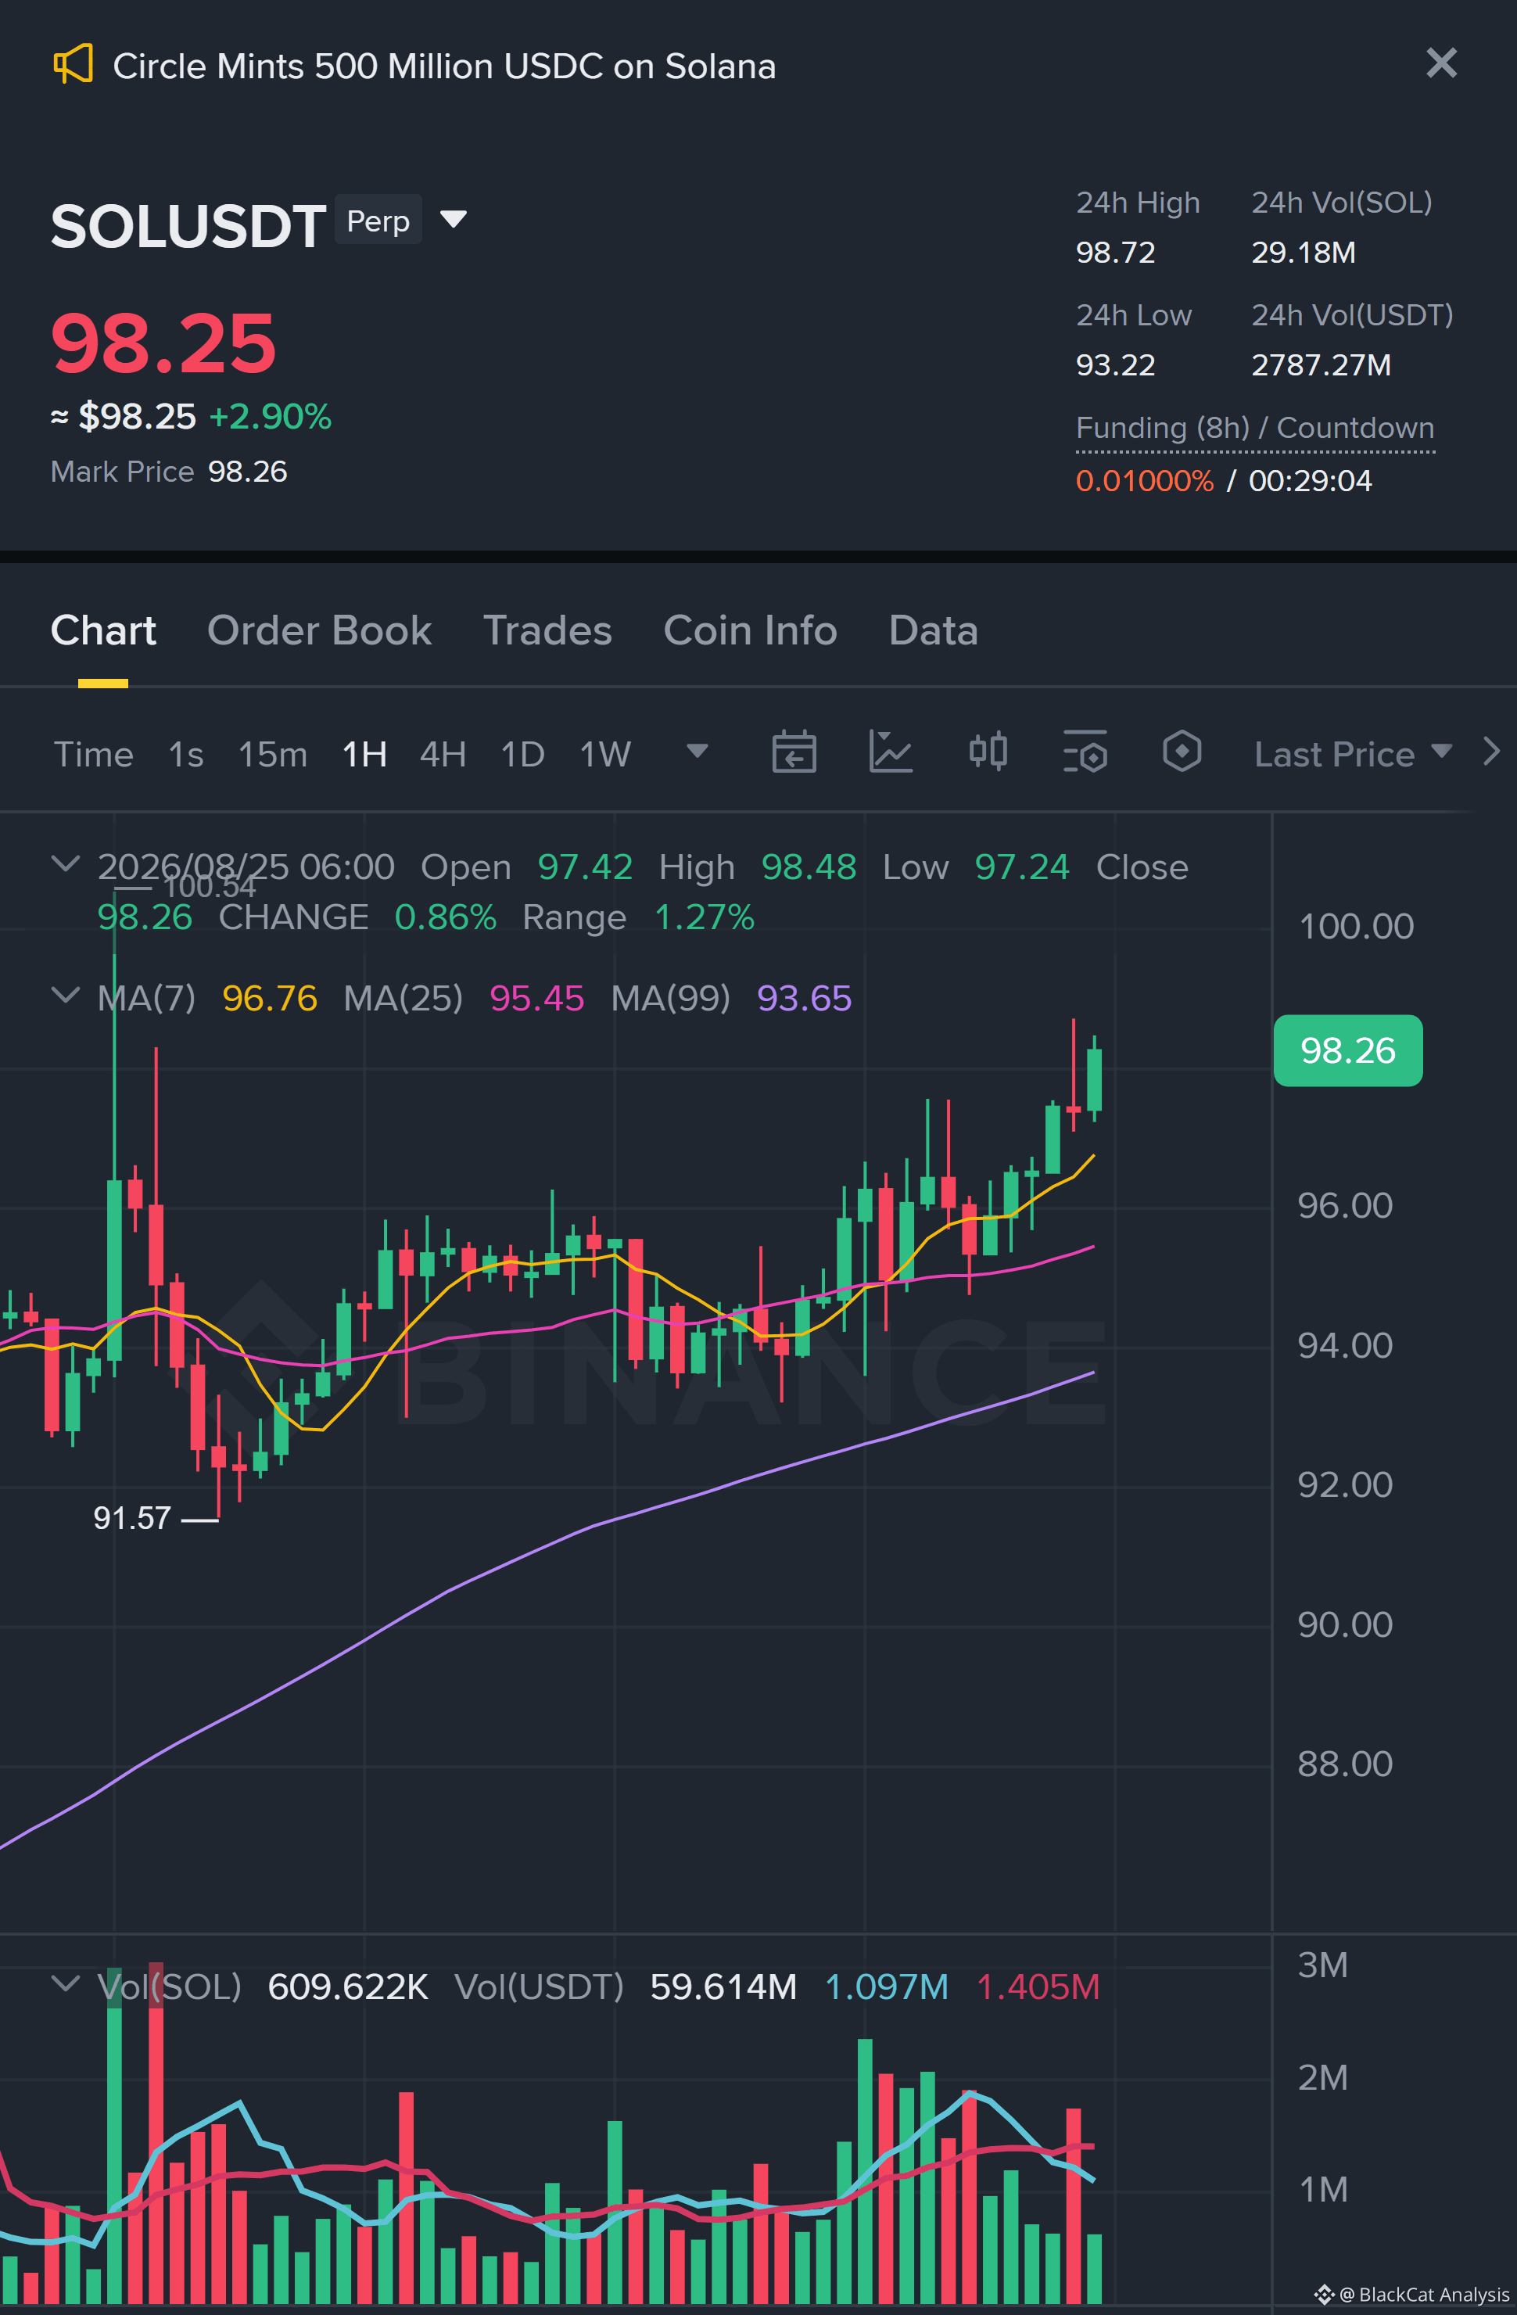
Task: Open the Last Price source dropdown
Action: tap(1353, 754)
